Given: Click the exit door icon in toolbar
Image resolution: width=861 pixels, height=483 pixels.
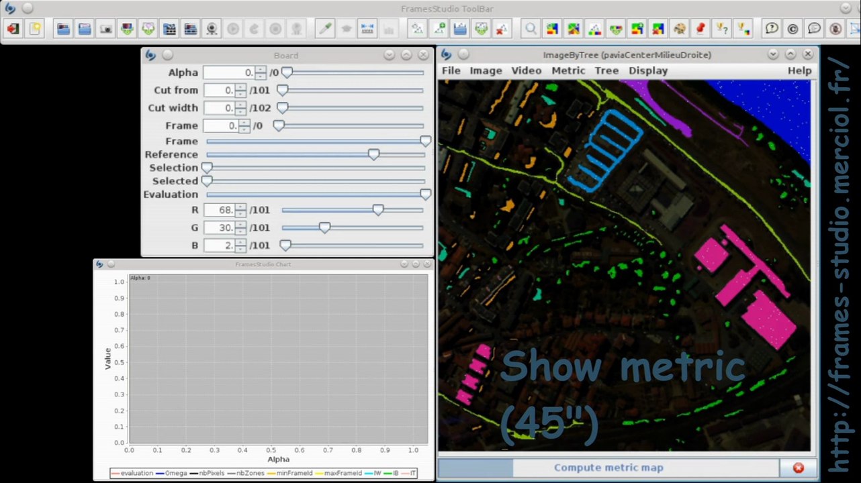Looking at the screenshot, I should [13, 29].
